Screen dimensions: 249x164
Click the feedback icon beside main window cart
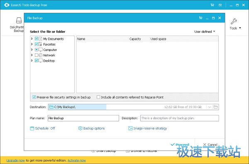click(220, 5)
